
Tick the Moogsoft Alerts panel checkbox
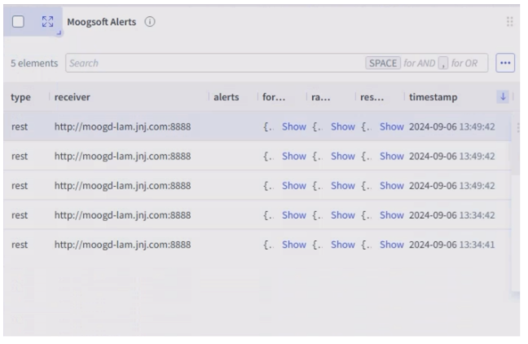tap(18, 22)
